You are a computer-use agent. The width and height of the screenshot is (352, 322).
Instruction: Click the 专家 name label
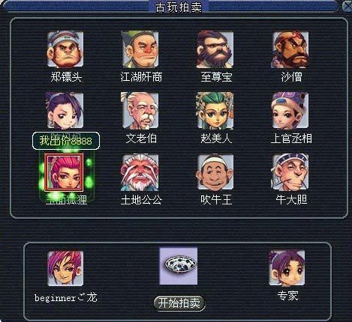click(x=287, y=296)
